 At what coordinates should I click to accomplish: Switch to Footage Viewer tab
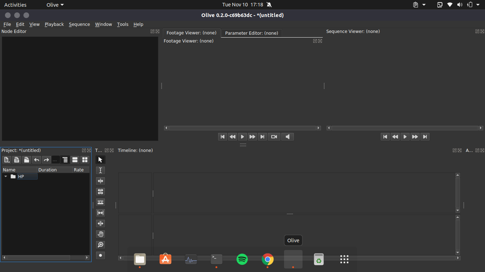[x=191, y=33]
